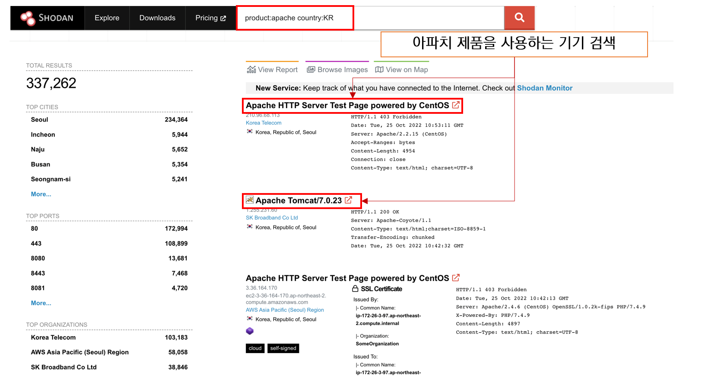Click AWS Asia Pacific (Seoul) Region result link
The width and height of the screenshot is (702, 388).
285,310
